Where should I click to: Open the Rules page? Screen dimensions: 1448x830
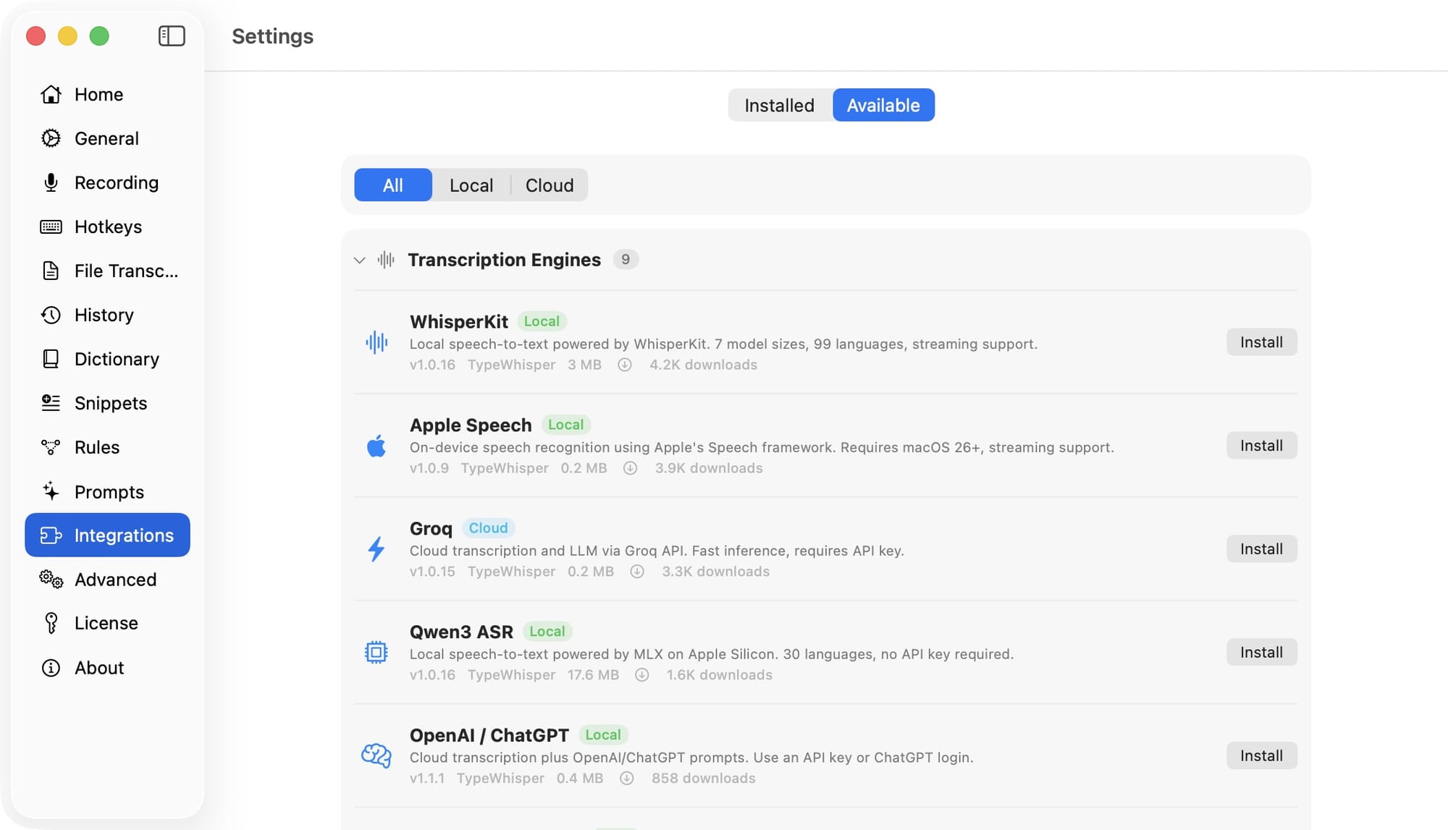pos(107,447)
